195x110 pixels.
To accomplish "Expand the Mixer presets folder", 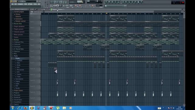I will 18,35.
